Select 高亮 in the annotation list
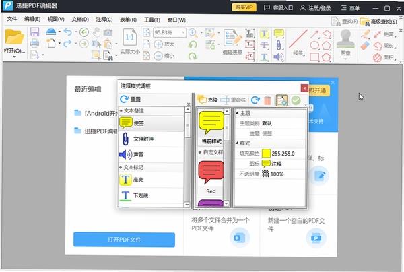Viewport: 404px width, 272px height. point(151,180)
